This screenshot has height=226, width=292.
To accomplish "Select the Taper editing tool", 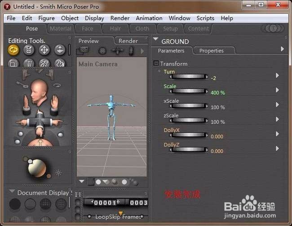I will pos(29,63).
